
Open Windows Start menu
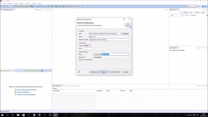(2, 115)
